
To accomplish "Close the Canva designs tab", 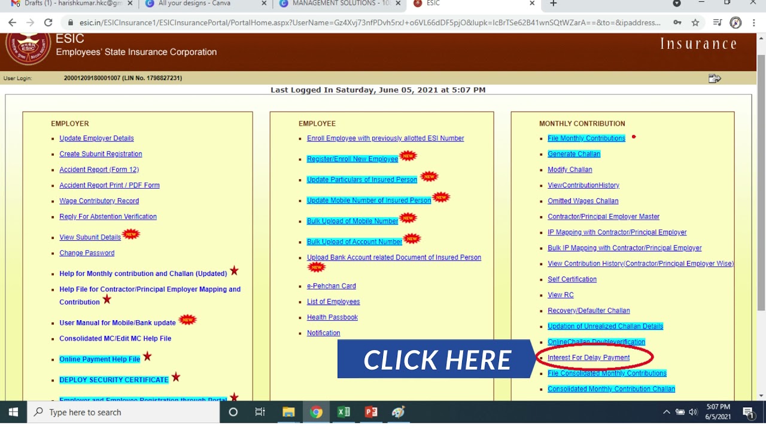I will pyautogui.click(x=264, y=4).
